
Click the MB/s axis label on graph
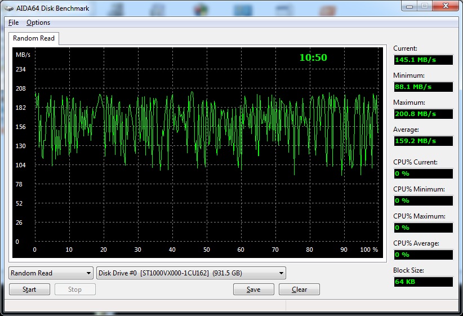[x=23, y=55]
